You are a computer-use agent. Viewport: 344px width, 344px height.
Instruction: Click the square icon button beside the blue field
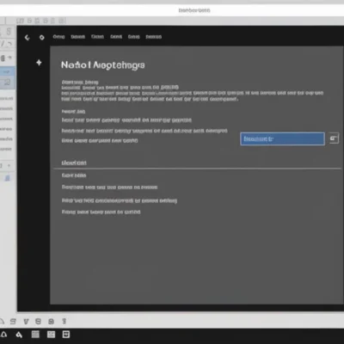coord(334,138)
